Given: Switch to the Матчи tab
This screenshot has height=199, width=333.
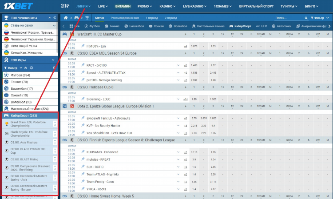Looking at the screenshot, I should 99,18.
